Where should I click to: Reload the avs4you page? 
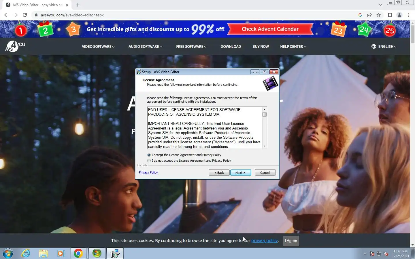[x=25, y=15]
